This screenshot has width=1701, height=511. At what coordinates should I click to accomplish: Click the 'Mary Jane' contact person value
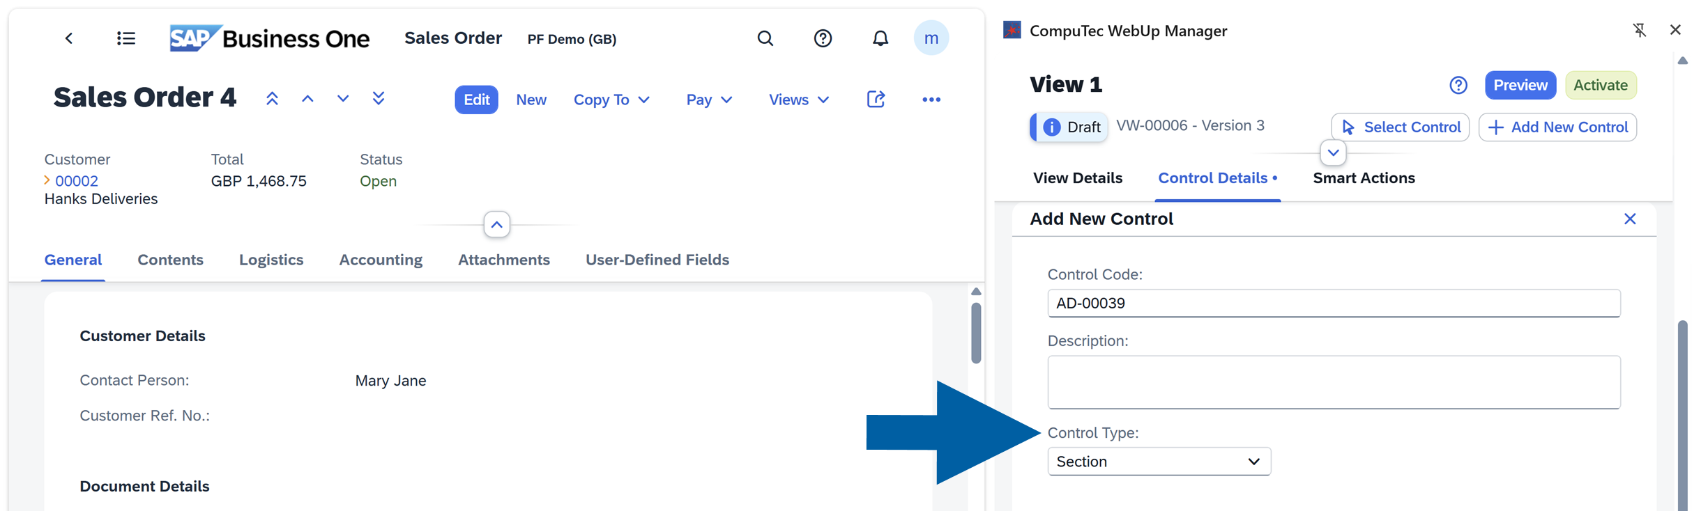coord(390,381)
